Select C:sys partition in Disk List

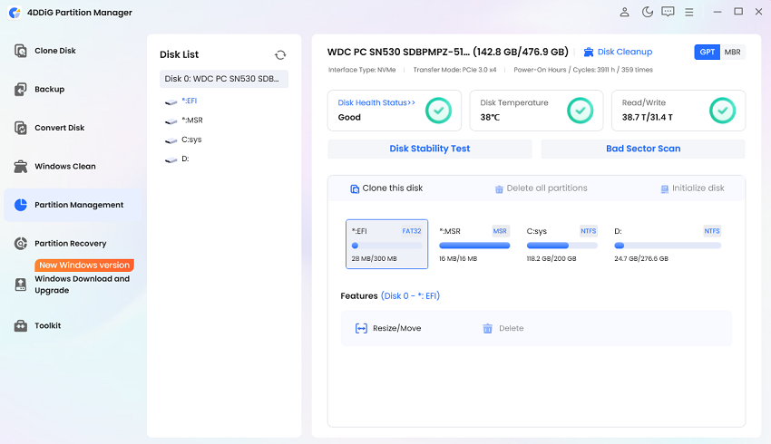(191, 140)
